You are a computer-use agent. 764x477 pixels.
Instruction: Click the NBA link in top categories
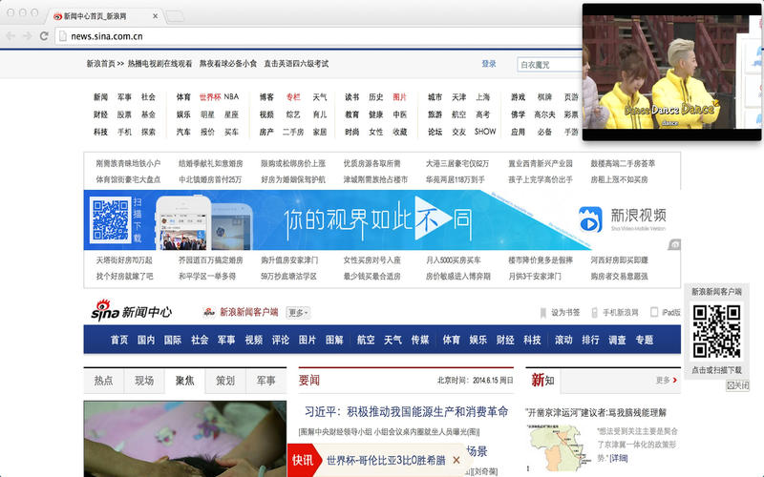[x=231, y=97]
